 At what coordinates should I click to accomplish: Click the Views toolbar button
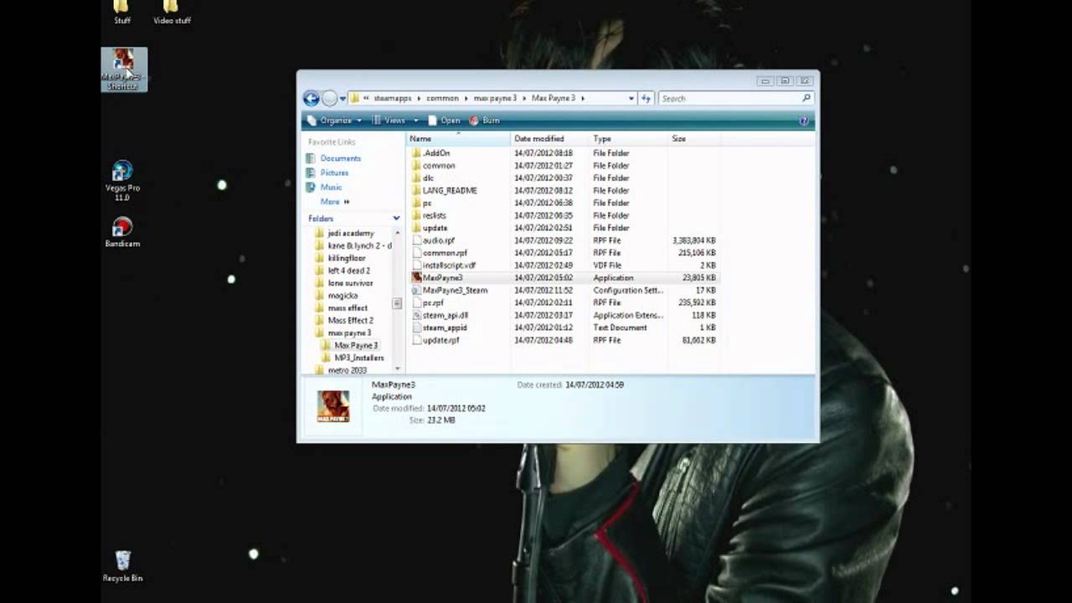point(389,121)
